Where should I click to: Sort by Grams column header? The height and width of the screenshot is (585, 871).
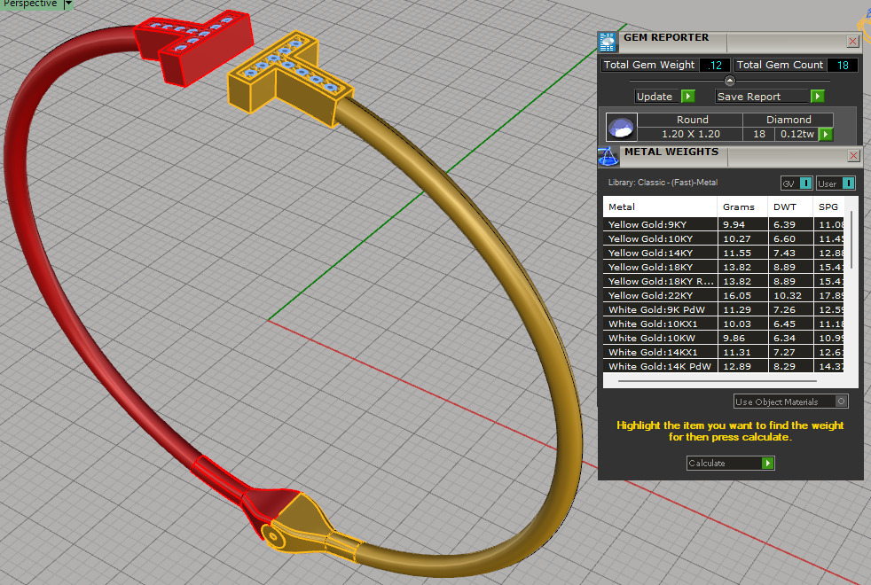[742, 207]
